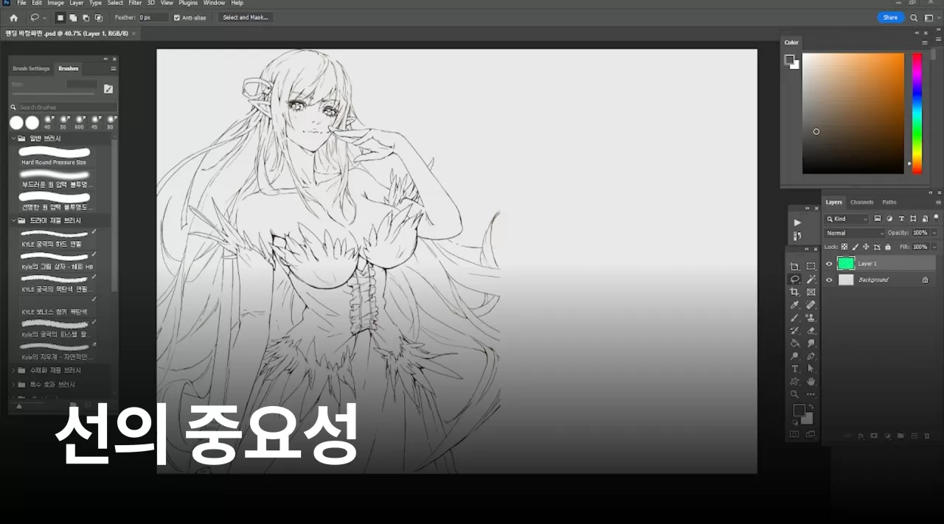Click the Create new layer icon

[x=914, y=436]
